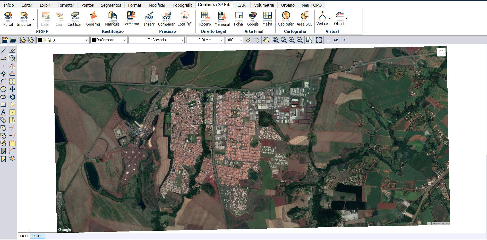Open the DaCamada color dropdown

[x=124, y=40]
